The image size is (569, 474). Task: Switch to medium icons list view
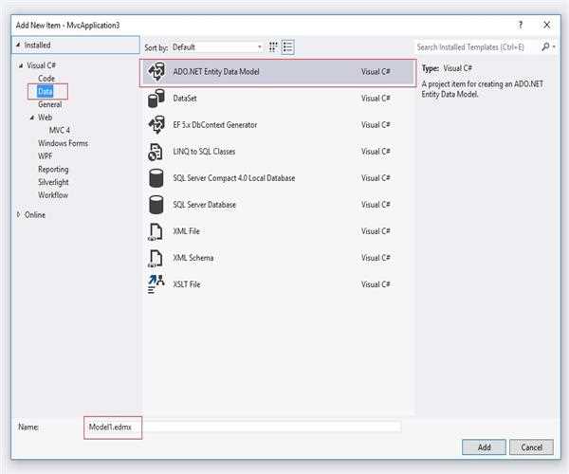(287, 46)
